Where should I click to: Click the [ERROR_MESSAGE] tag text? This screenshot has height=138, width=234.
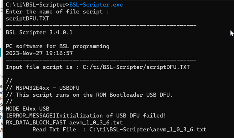31,116
